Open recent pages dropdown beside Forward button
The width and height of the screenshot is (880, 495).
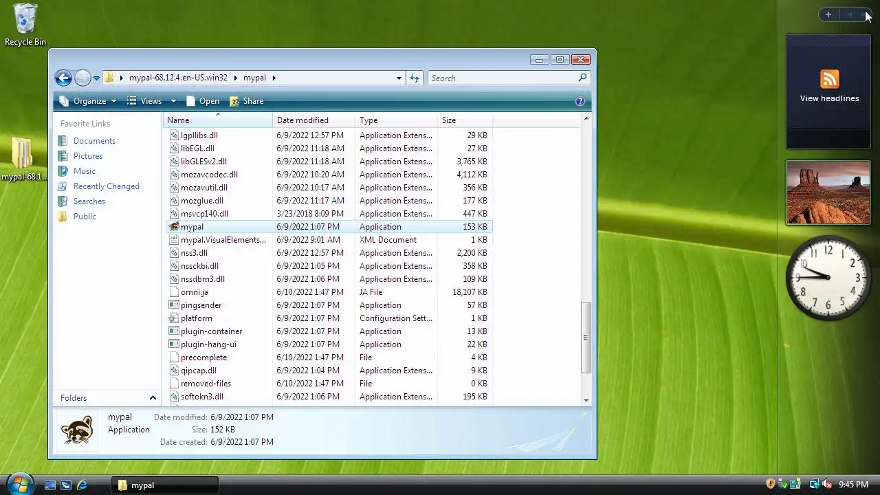point(96,78)
